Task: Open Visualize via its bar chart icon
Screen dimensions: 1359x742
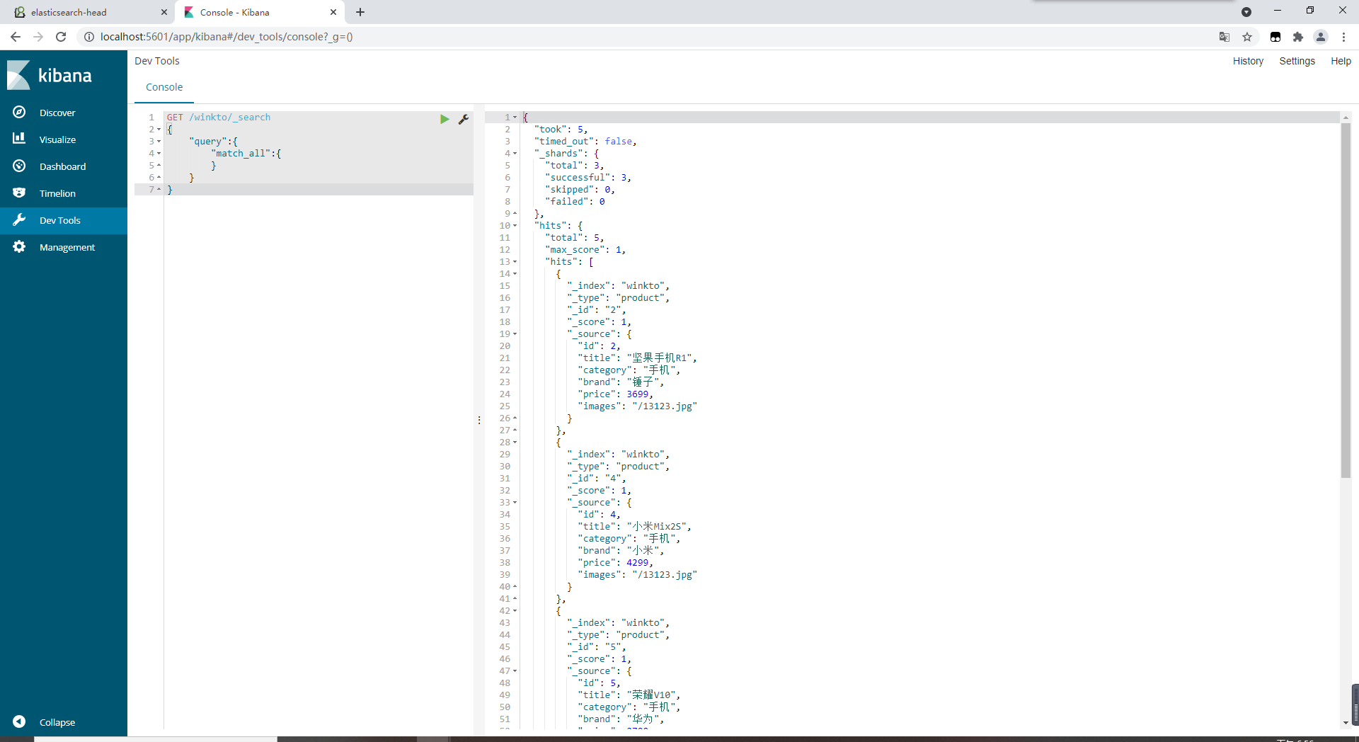Action: pos(19,139)
